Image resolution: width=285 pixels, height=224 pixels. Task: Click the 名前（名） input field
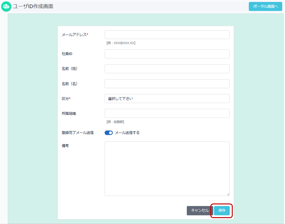point(167,84)
